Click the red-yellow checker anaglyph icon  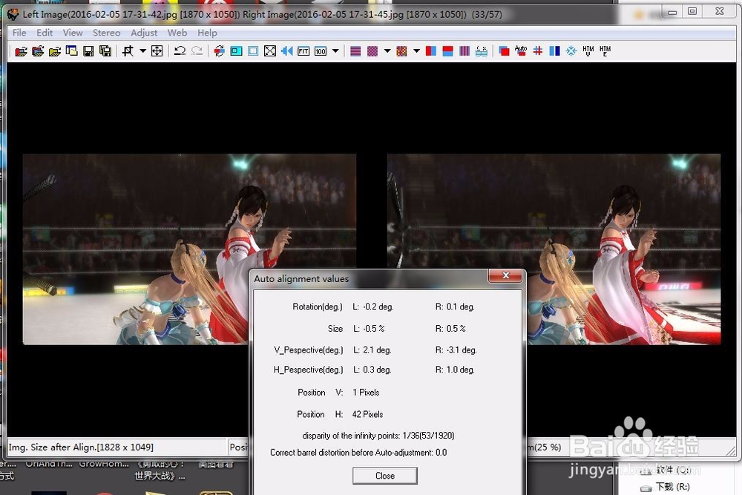pos(401,51)
